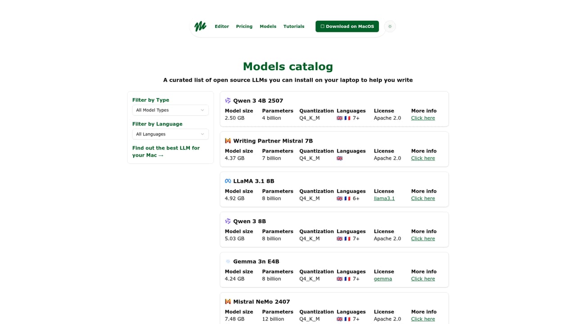Click the Gemma 3n E4B title
The image size is (576, 324).
[256, 261]
